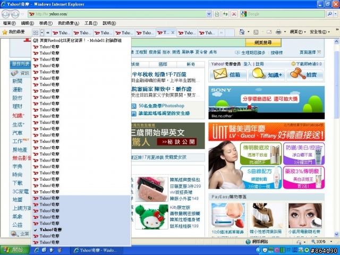Click the Yahoo!奇摩 taskbar window button
This screenshot has width=340, height=255.
(96, 250)
